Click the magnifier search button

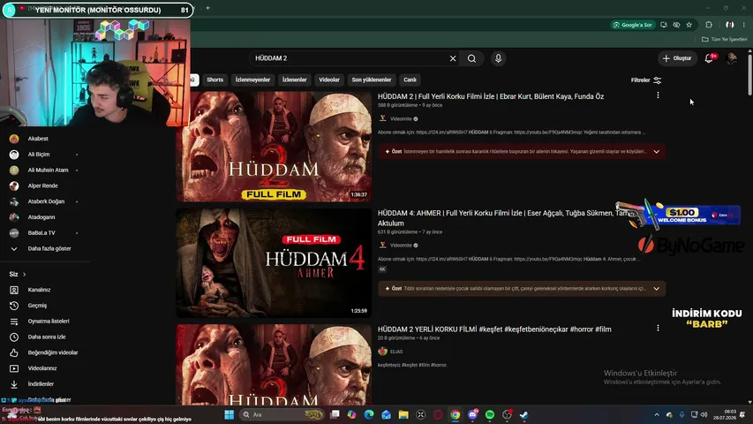click(x=471, y=58)
